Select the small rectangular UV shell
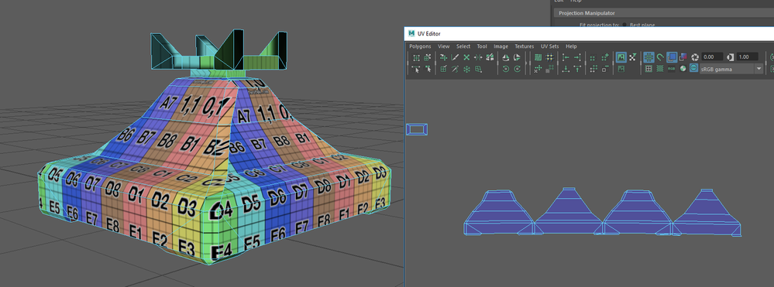The height and width of the screenshot is (287, 774). [x=417, y=129]
